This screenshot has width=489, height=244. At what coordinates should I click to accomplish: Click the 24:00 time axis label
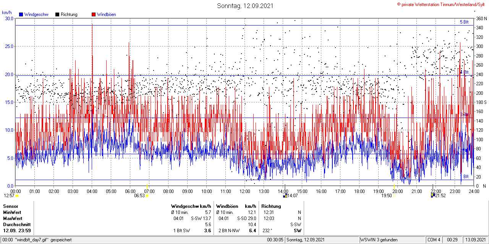[474, 191]
